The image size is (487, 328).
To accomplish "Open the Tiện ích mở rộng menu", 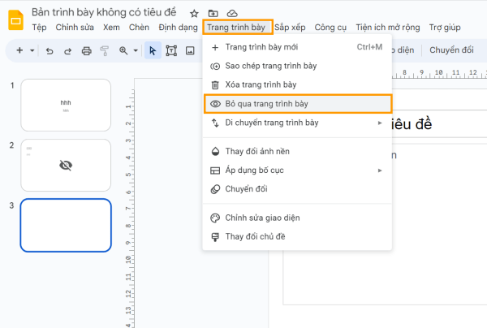I will [x=388, y=28].
